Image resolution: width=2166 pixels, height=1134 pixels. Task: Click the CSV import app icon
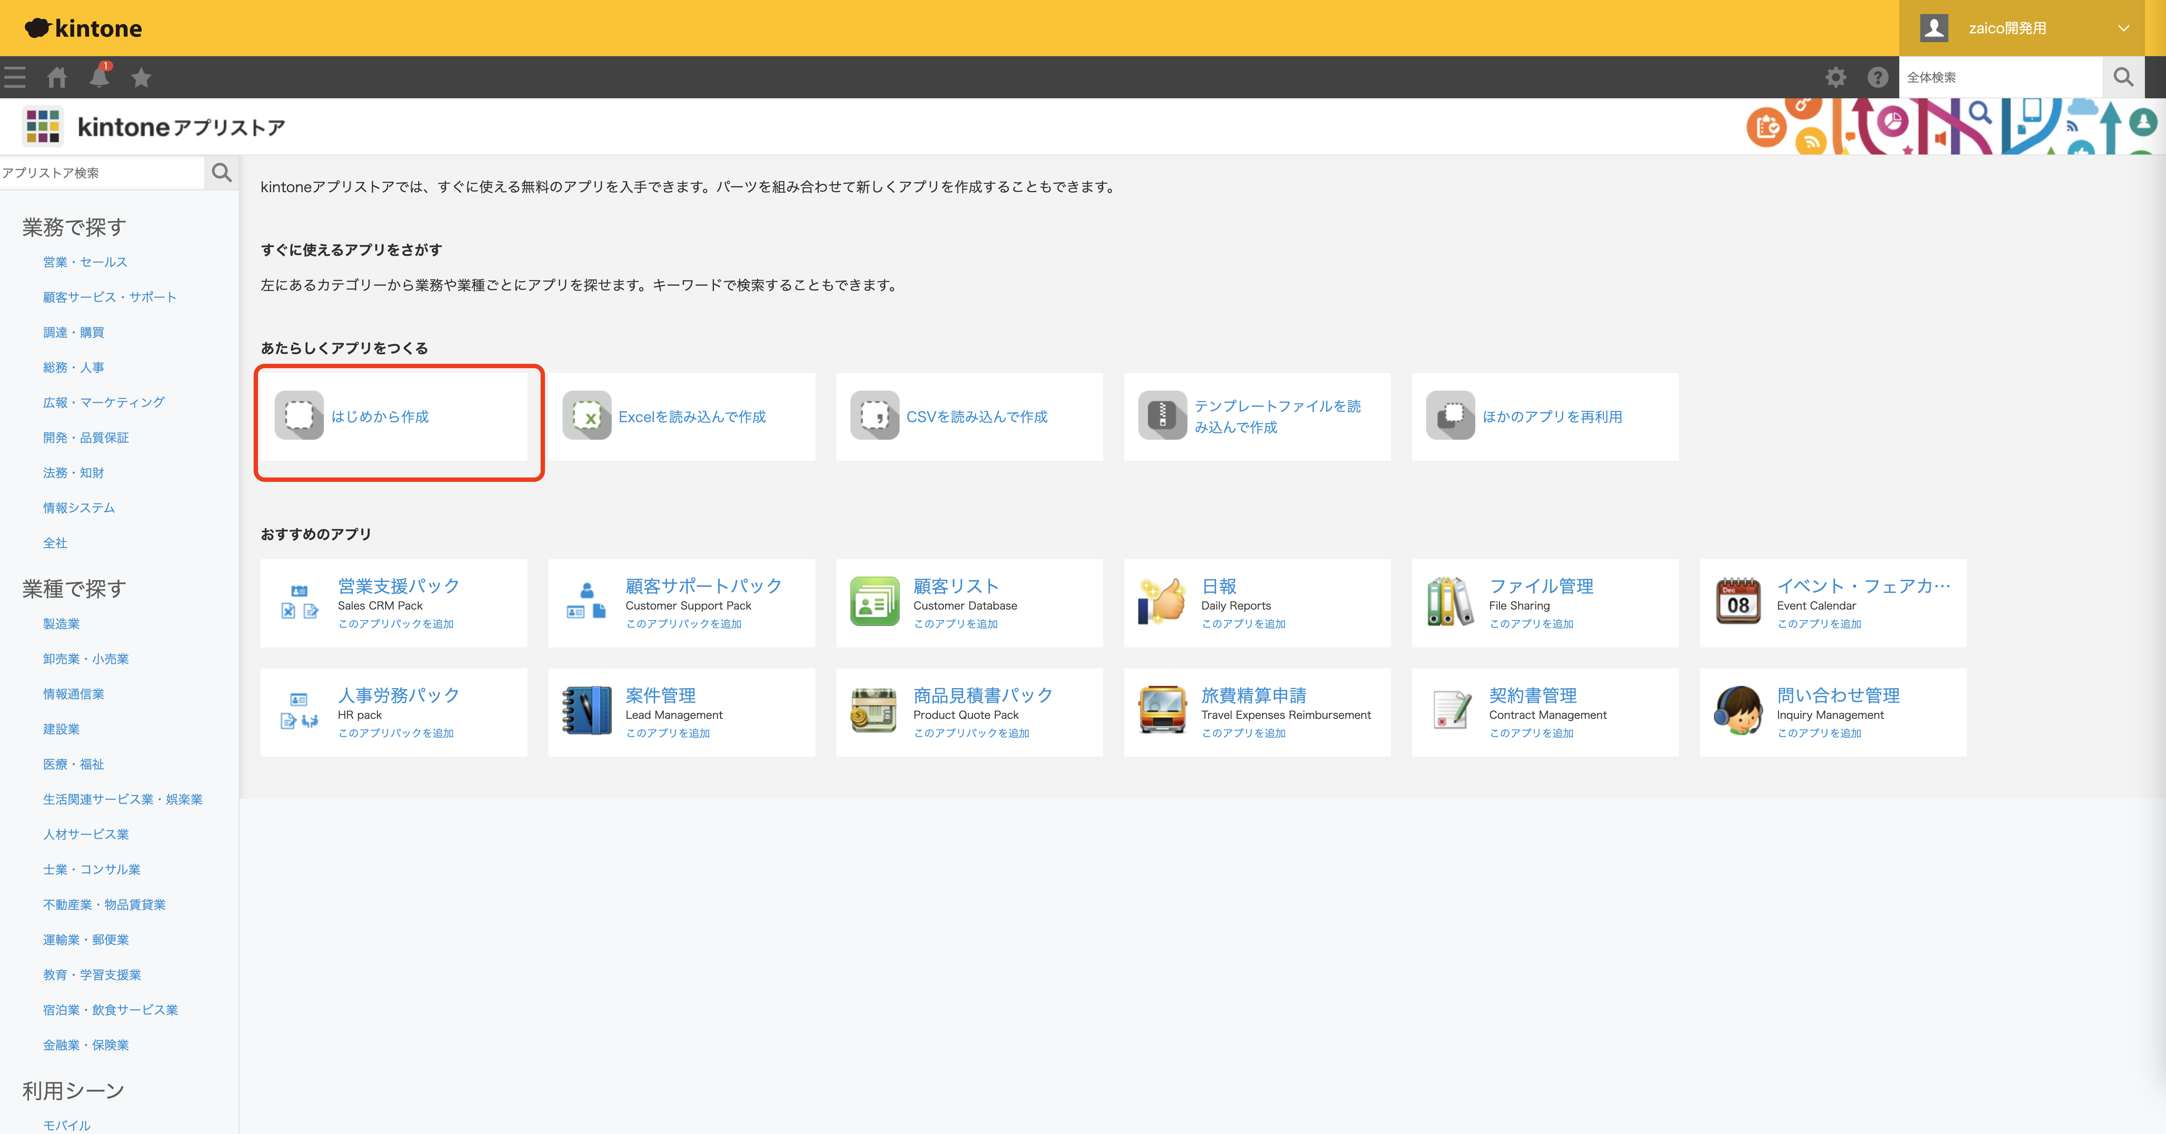click(x=875, y=415)
